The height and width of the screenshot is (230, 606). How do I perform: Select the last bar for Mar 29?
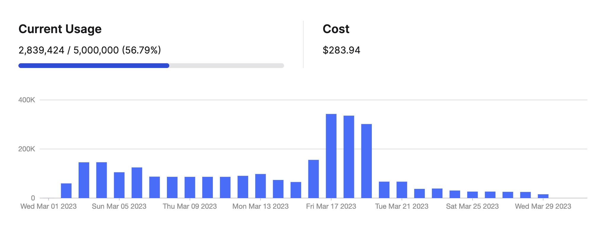543,196
